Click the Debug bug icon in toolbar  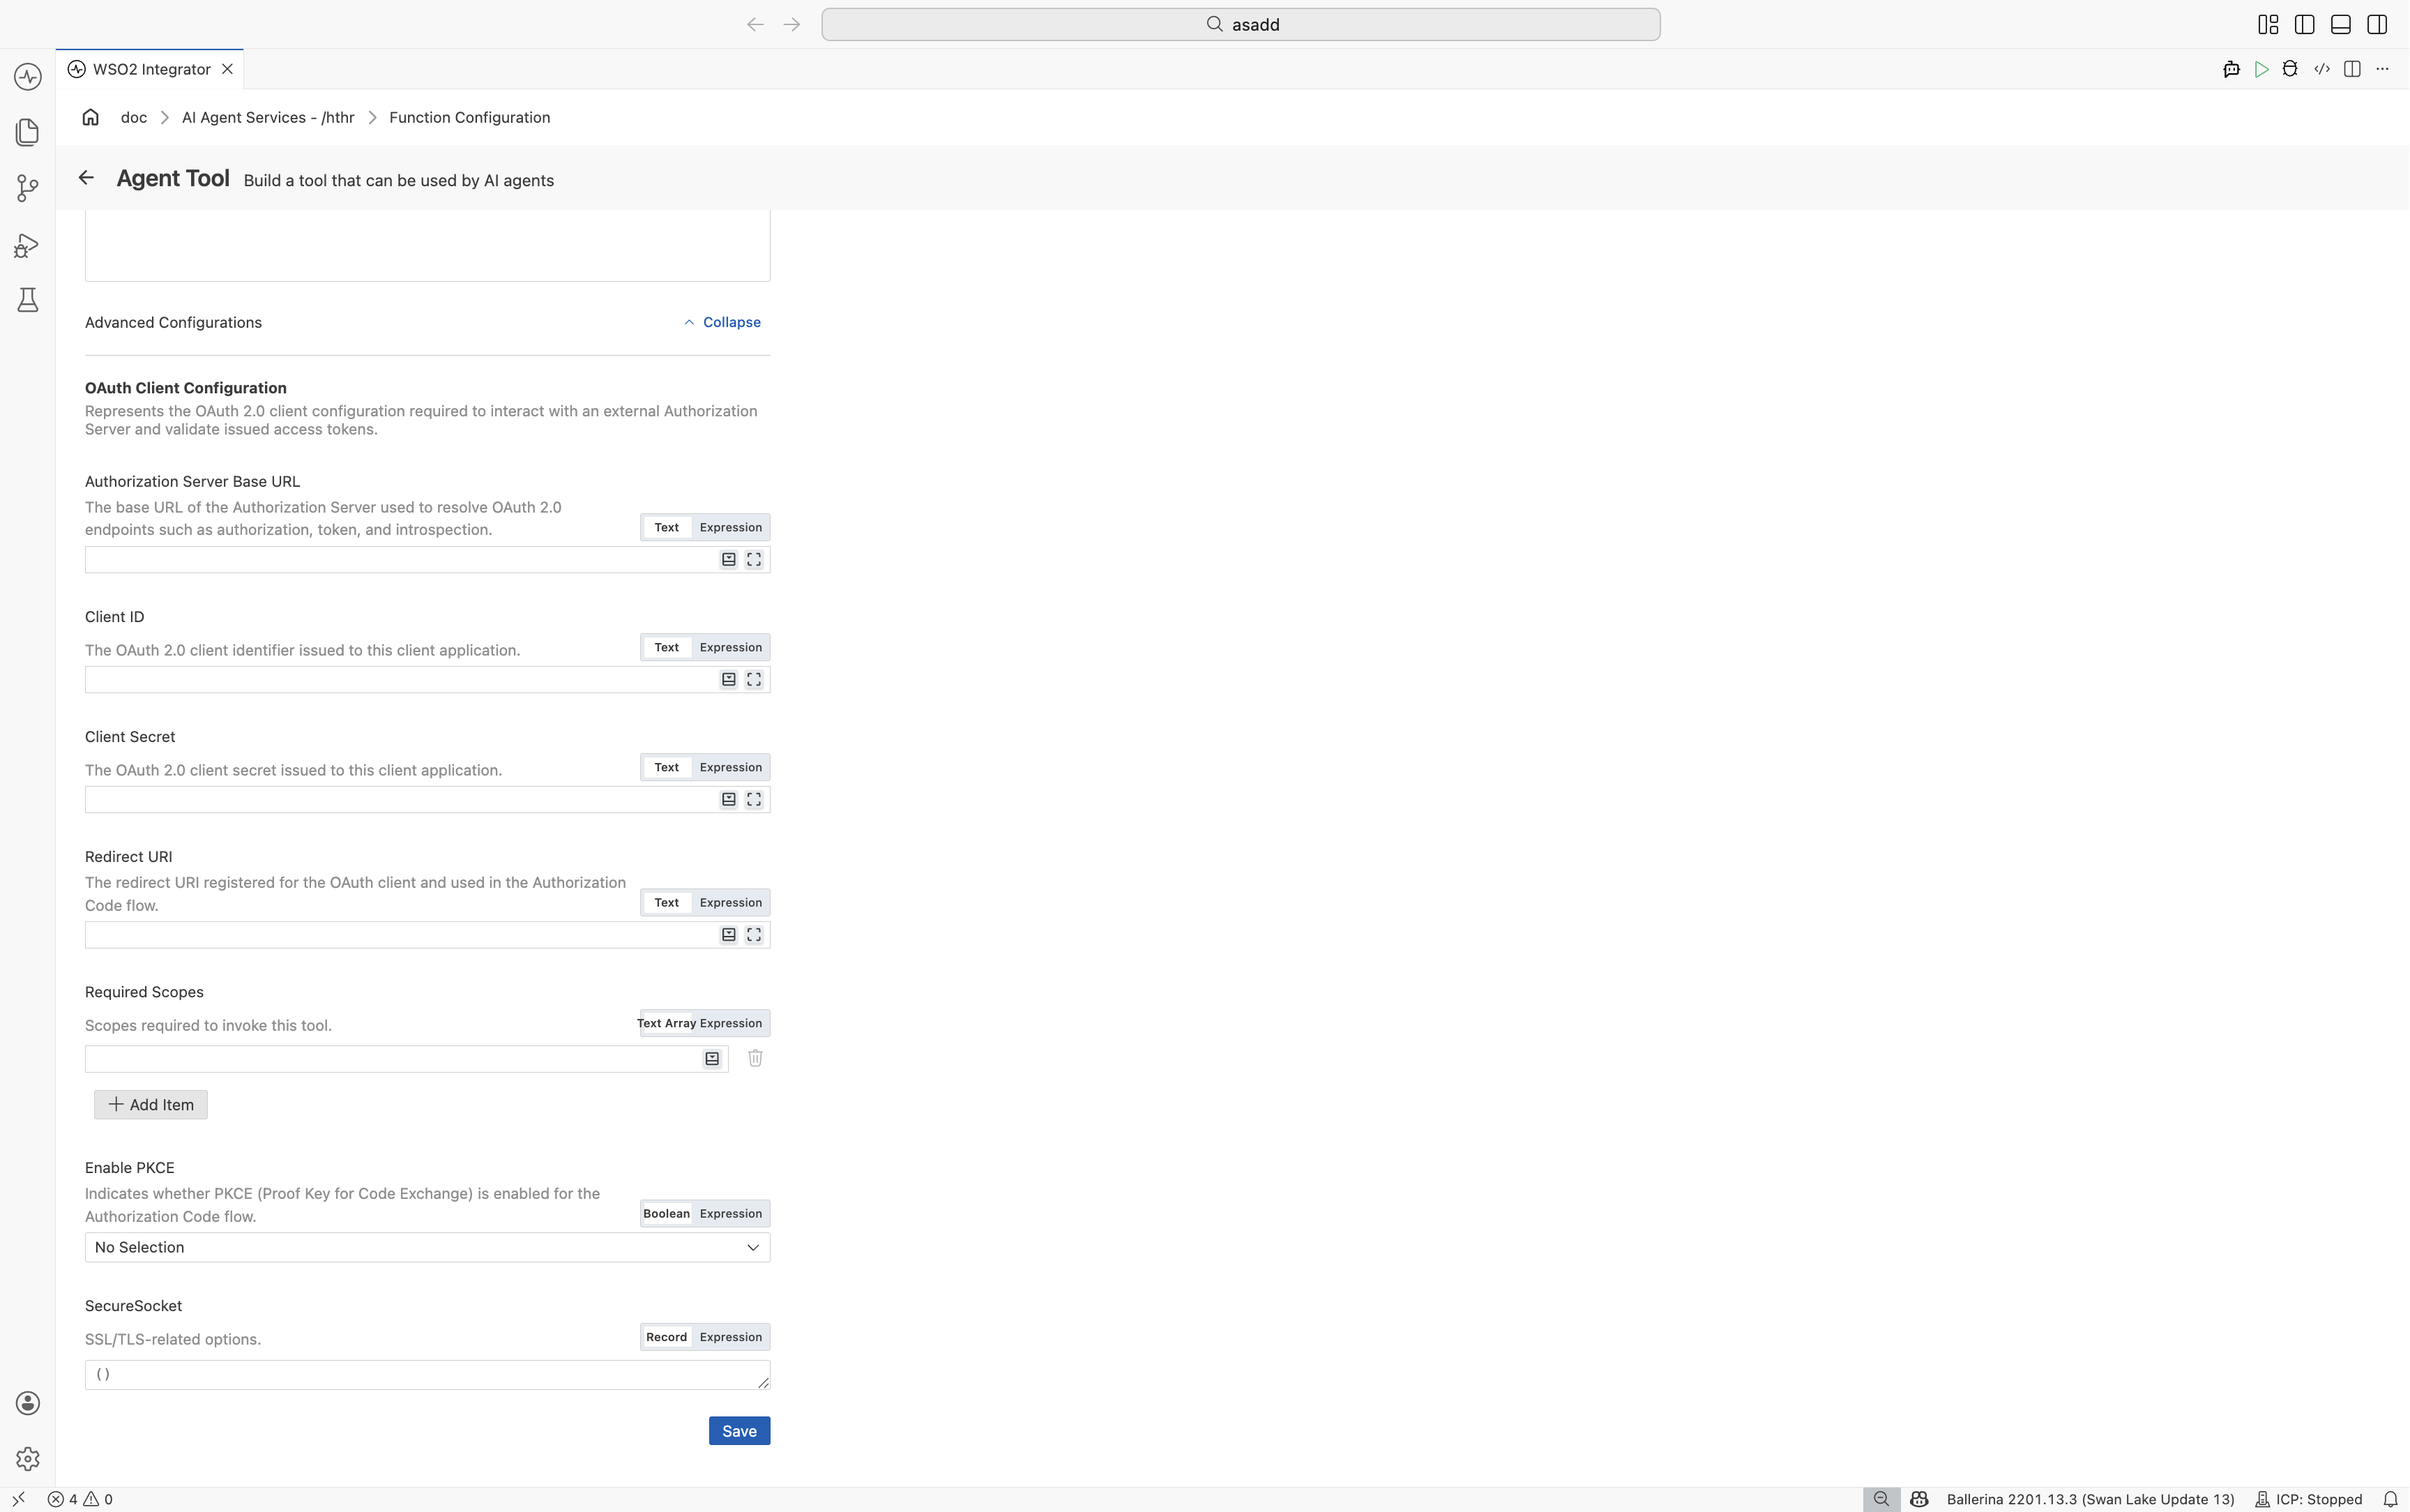pyautogui.click(x=2290, y=69)
